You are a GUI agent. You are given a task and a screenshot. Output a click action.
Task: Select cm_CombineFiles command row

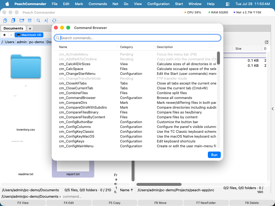(x=135, y=93)
